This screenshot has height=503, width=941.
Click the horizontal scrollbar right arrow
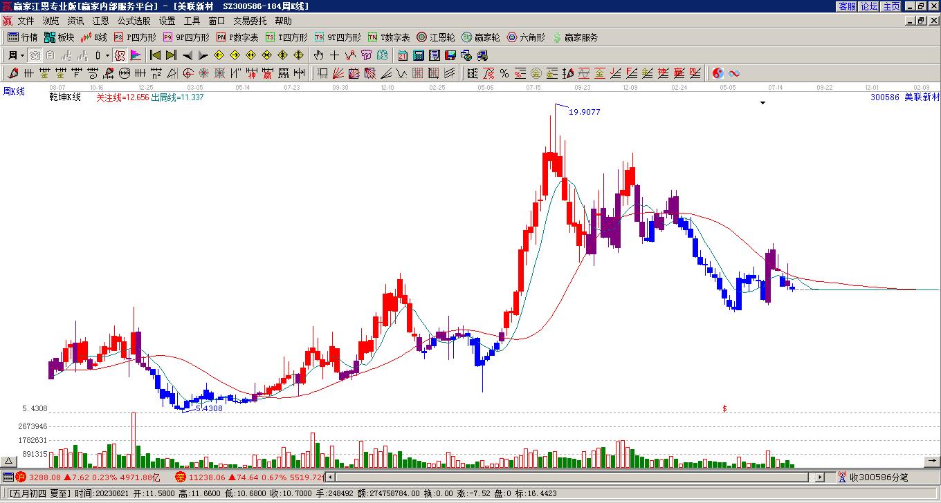[820, 477]
